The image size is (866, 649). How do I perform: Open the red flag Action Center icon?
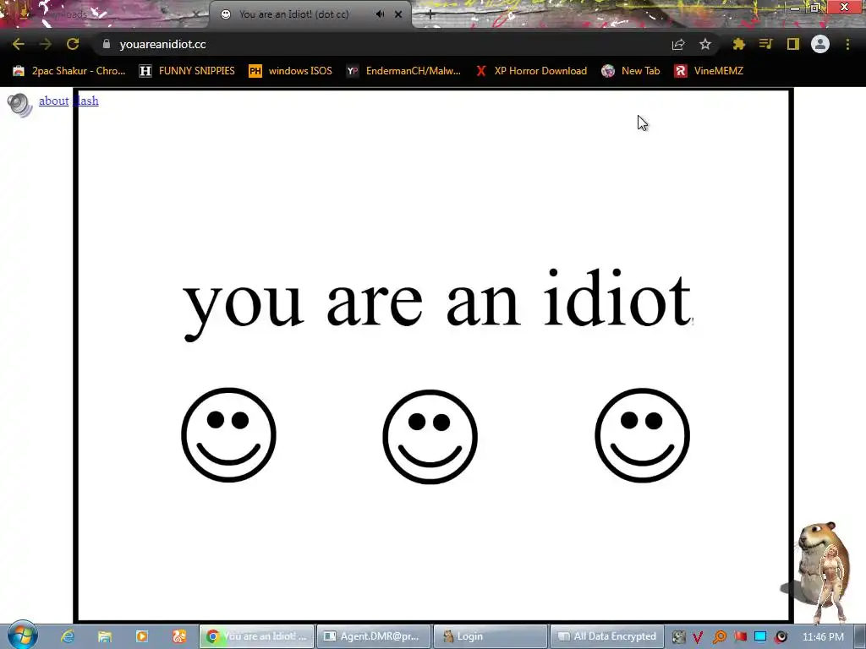pos(740,637)
